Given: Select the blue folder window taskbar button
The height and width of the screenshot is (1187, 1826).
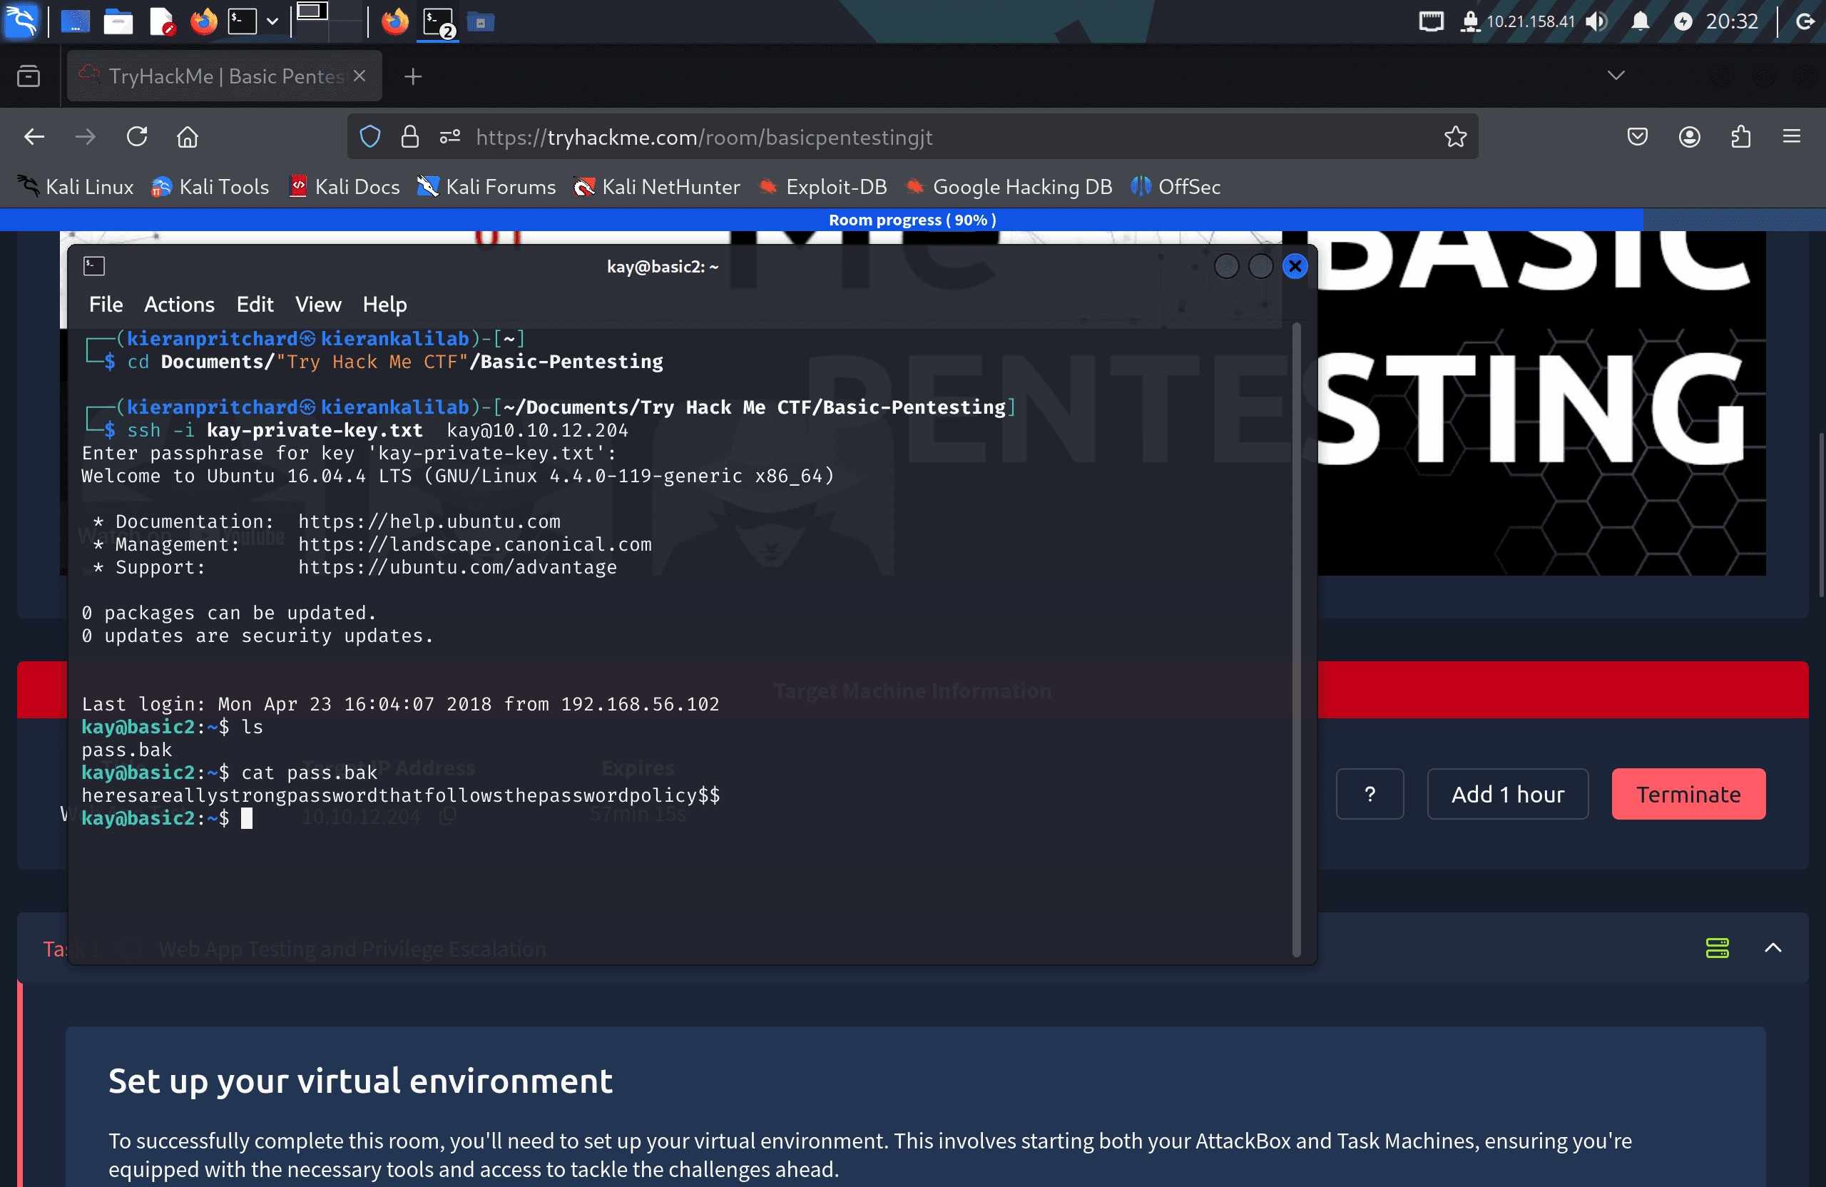Looking at the screenshot, I should [480, 22].
